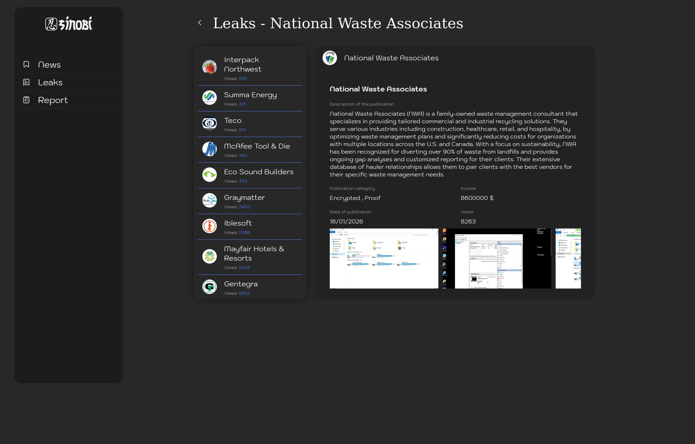Screen dimensions: 695x444
Task: Open the News menu item
Action: (x=50, y=65)
